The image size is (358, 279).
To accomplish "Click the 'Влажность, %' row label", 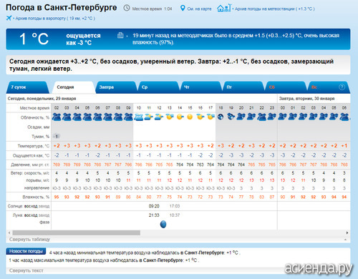I will 36,197.
